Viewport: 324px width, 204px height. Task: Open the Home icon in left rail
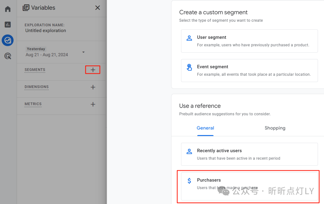click(x=8, y=9)
